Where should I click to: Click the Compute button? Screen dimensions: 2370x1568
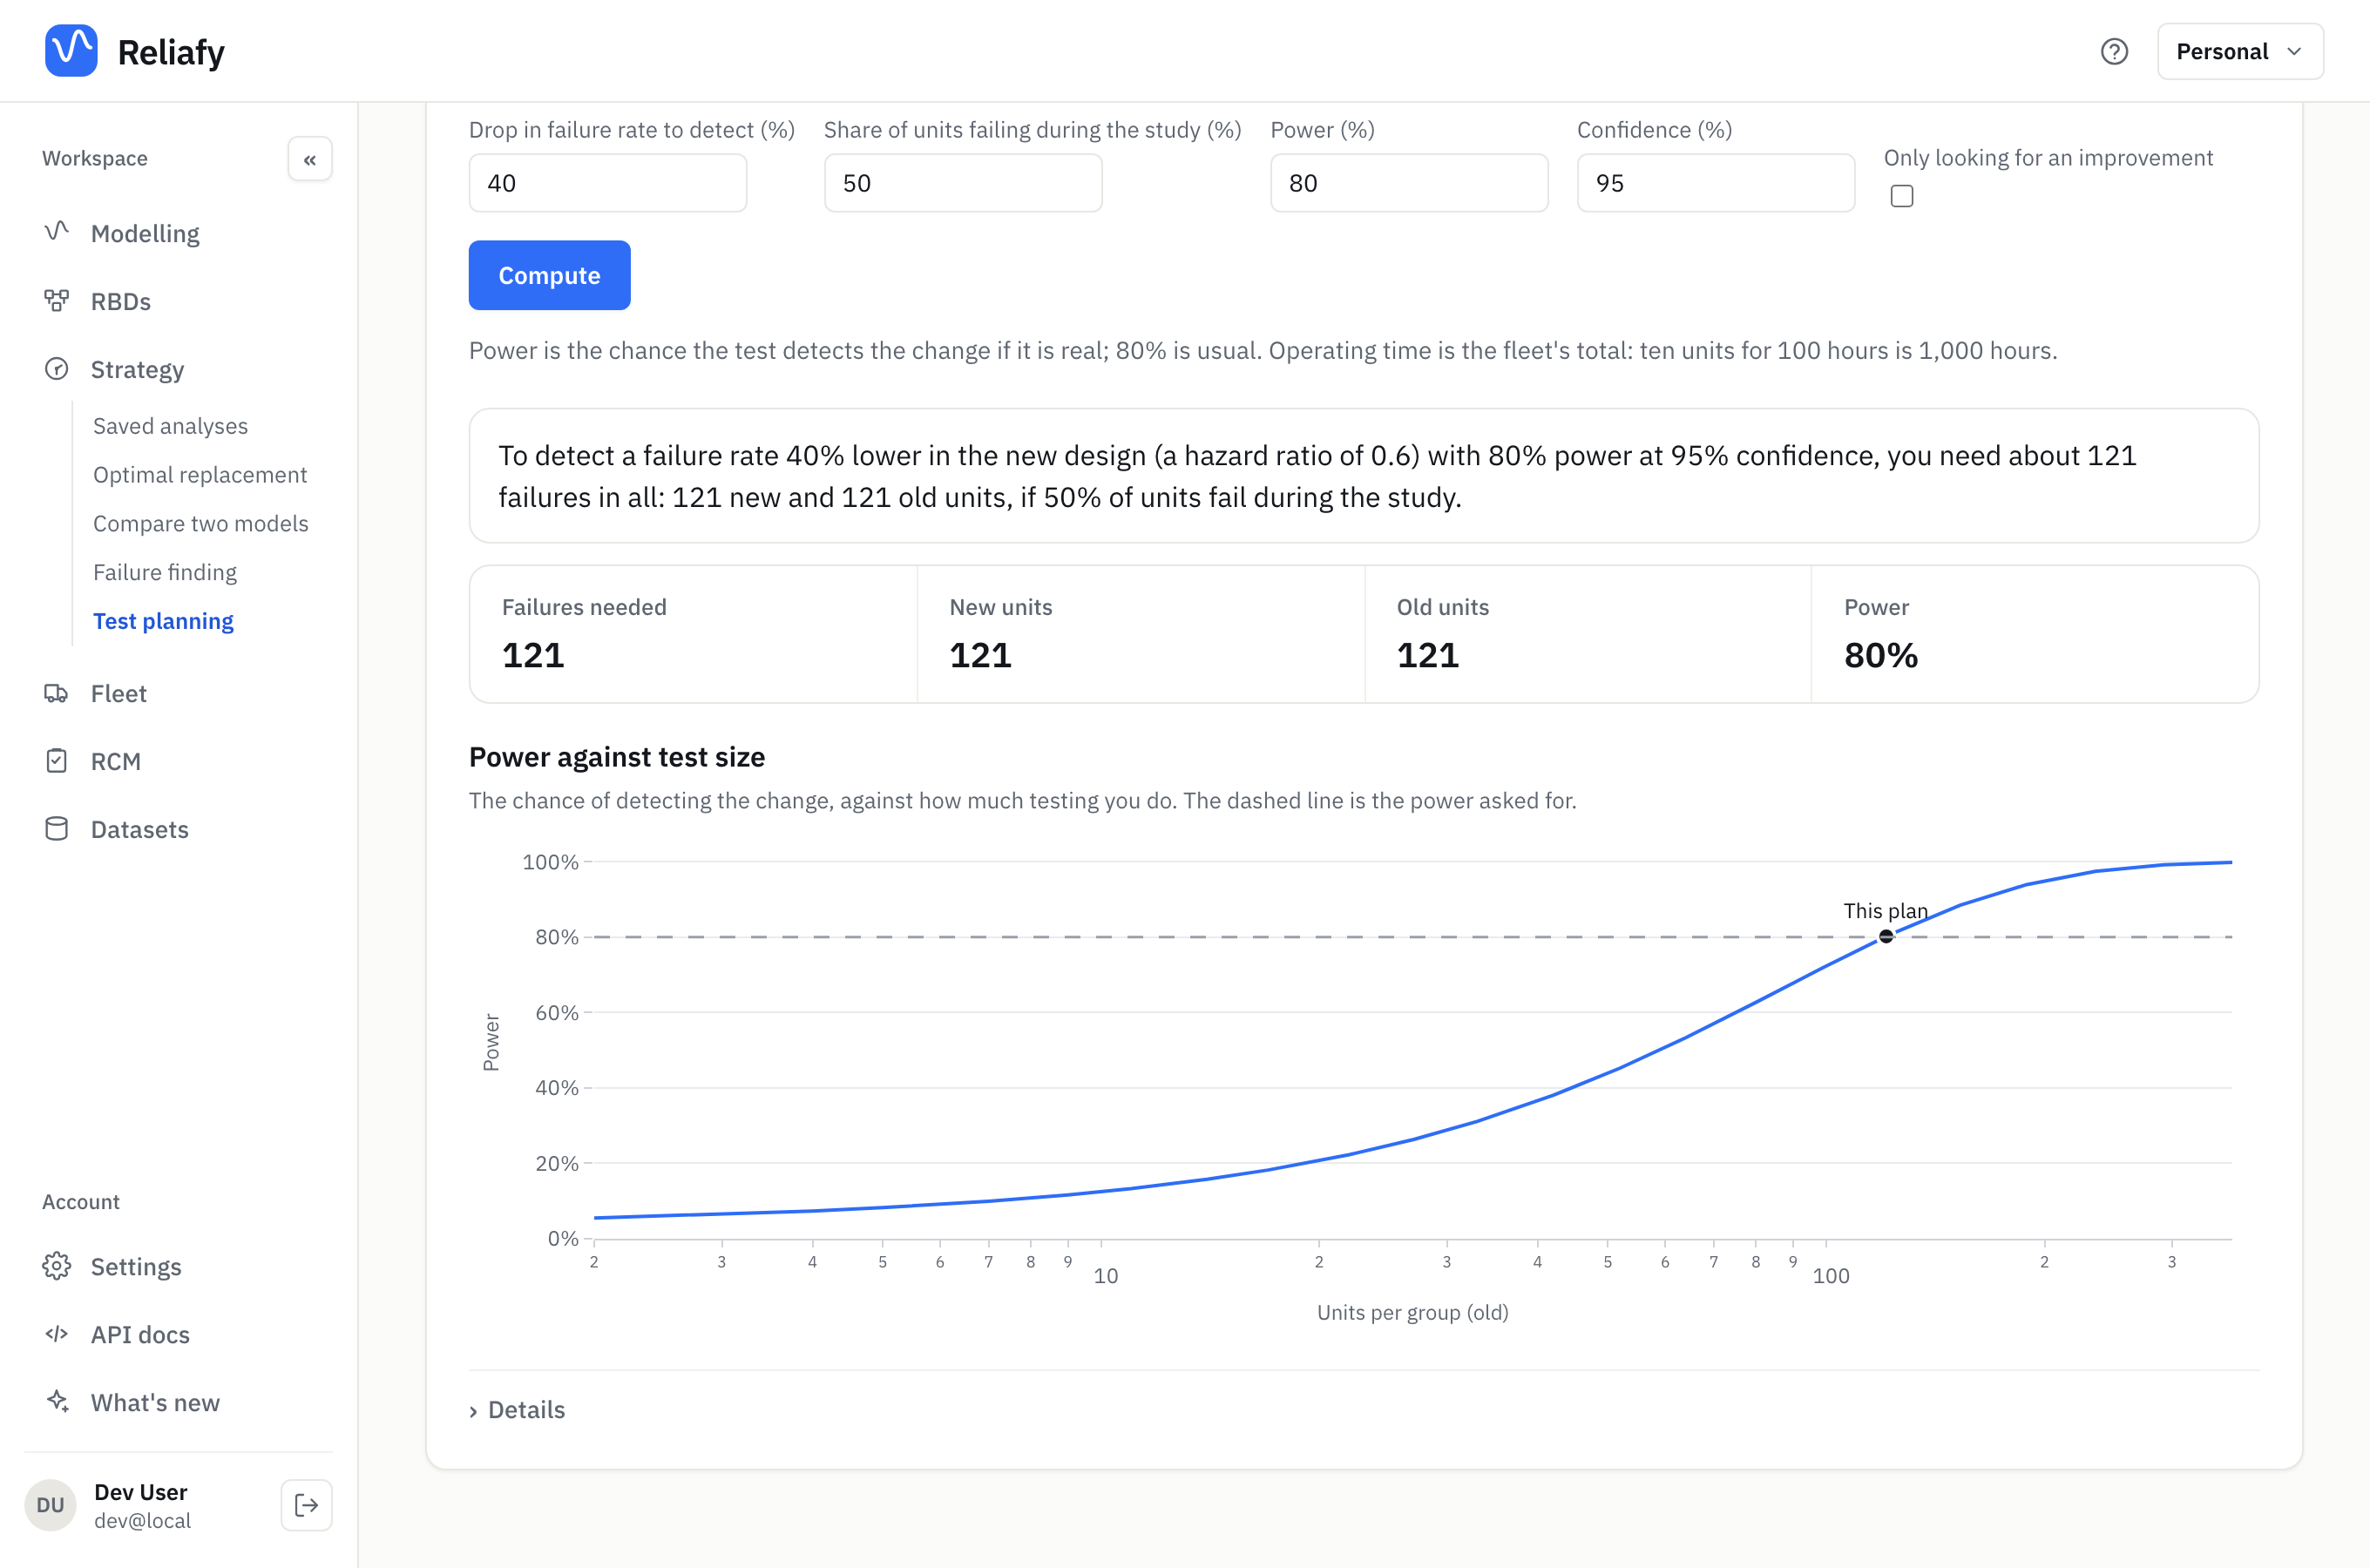[550, 275]
